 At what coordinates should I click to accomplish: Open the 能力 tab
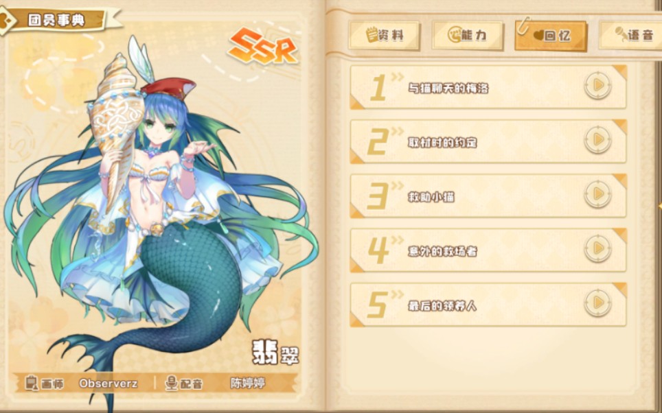[468, 36]
